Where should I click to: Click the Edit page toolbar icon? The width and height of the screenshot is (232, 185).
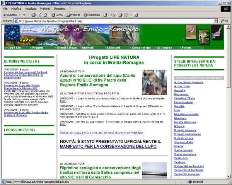point(126,15)
